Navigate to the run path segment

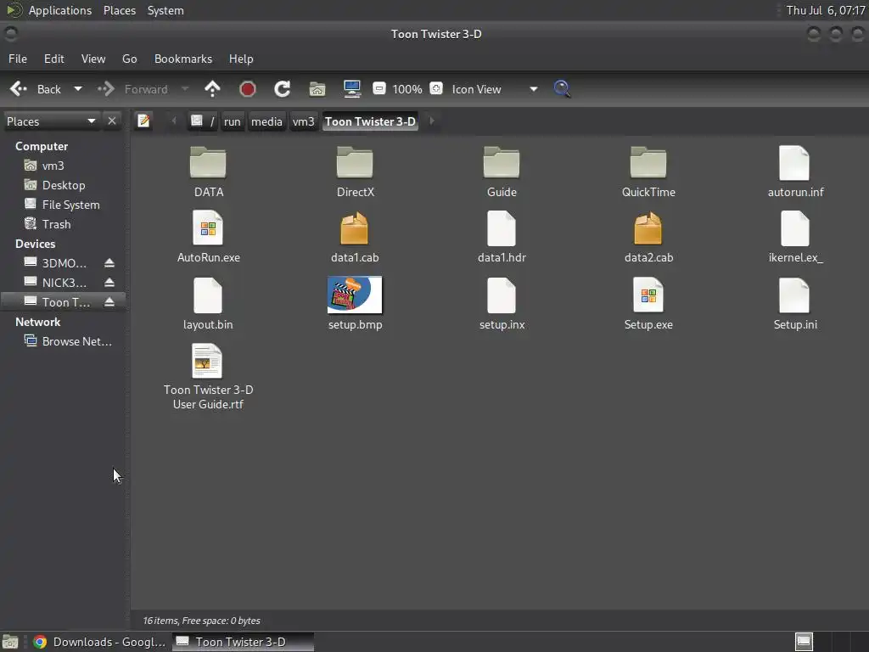[233, 121]
